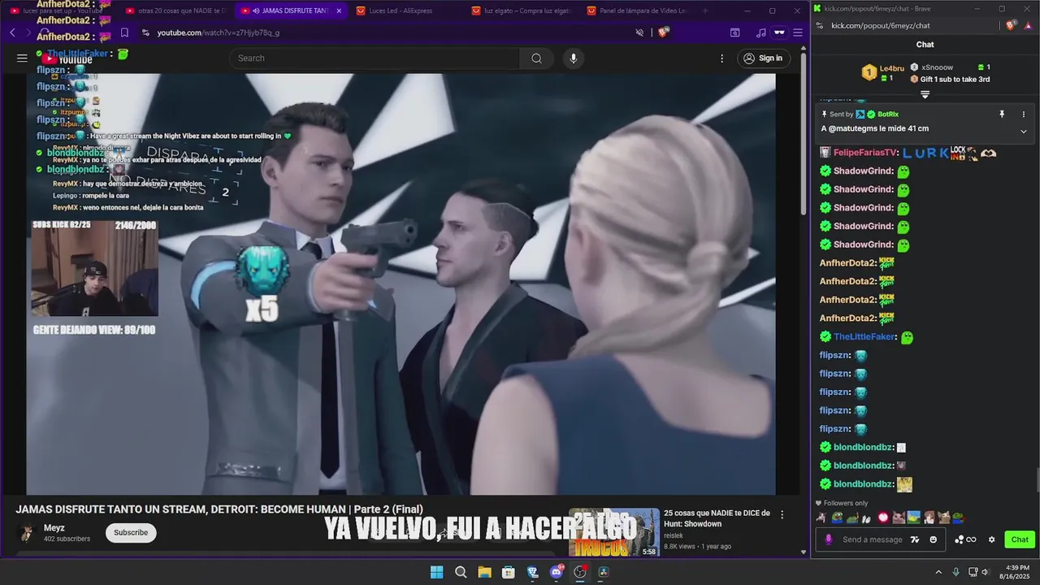Open Brave main menu in YouTube window
The image size is (1040, 585).
point(798,32)
